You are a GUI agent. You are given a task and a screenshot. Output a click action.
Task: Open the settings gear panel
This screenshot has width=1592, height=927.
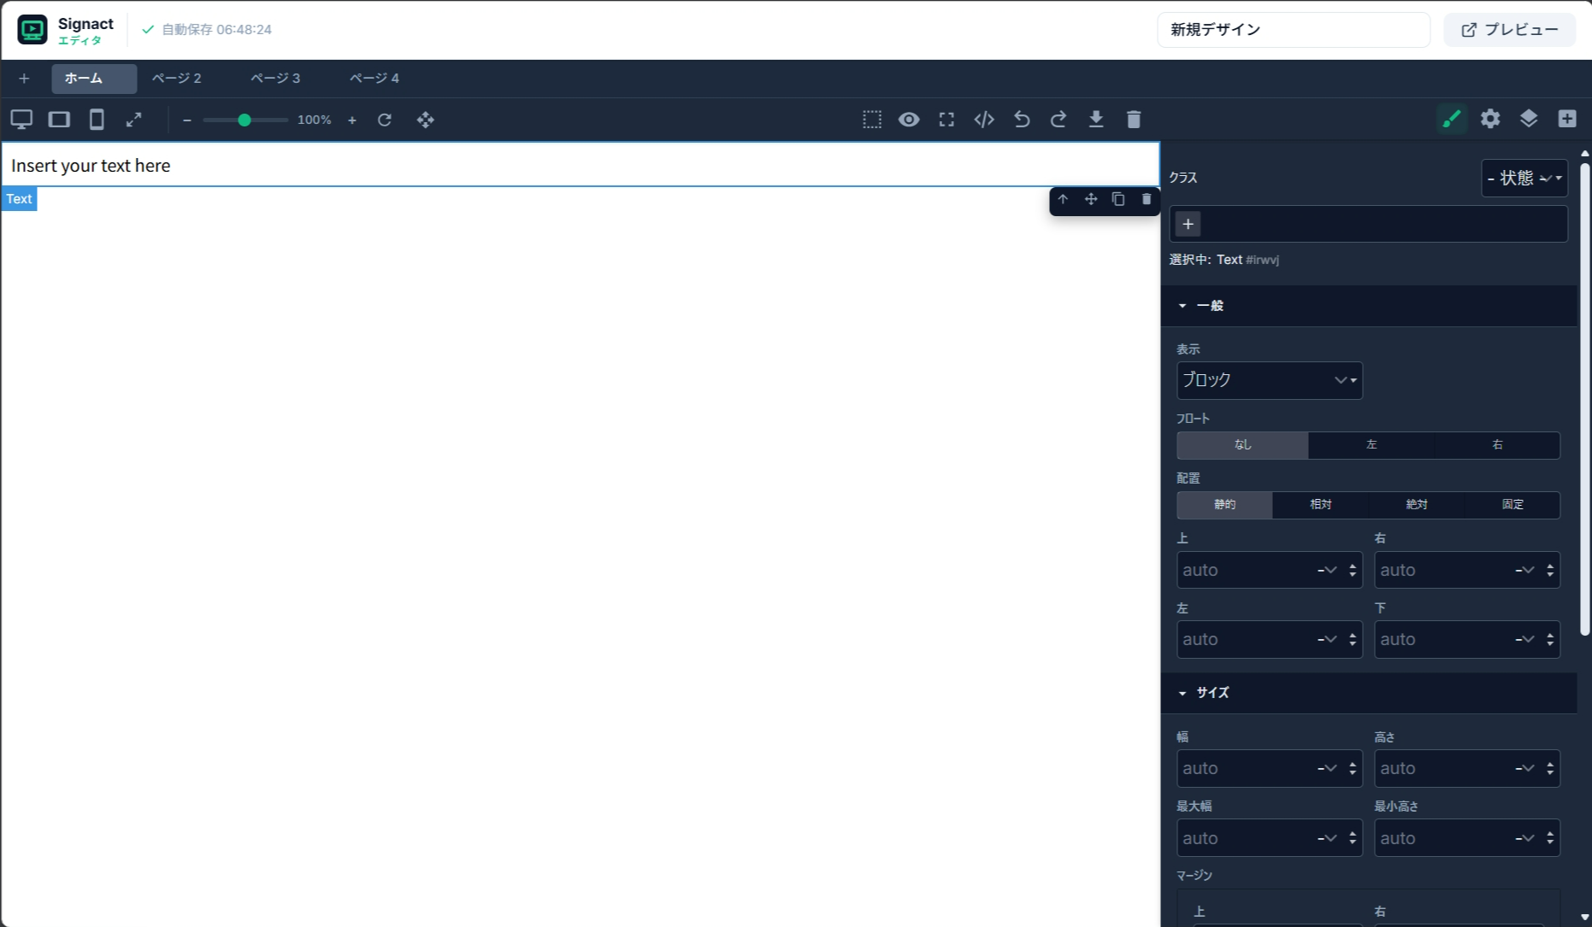pyautogui.click(x=1490, y=119)
